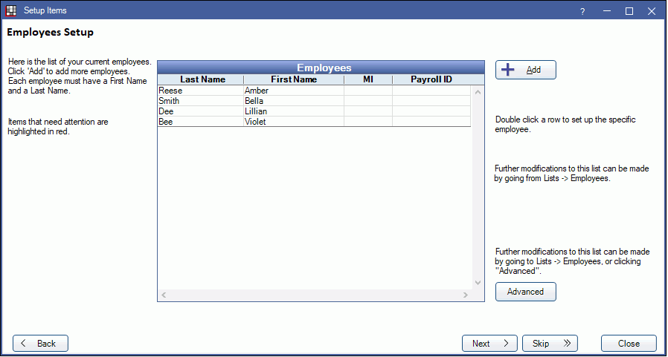Click the Add button with plus icon

point(525,70)
